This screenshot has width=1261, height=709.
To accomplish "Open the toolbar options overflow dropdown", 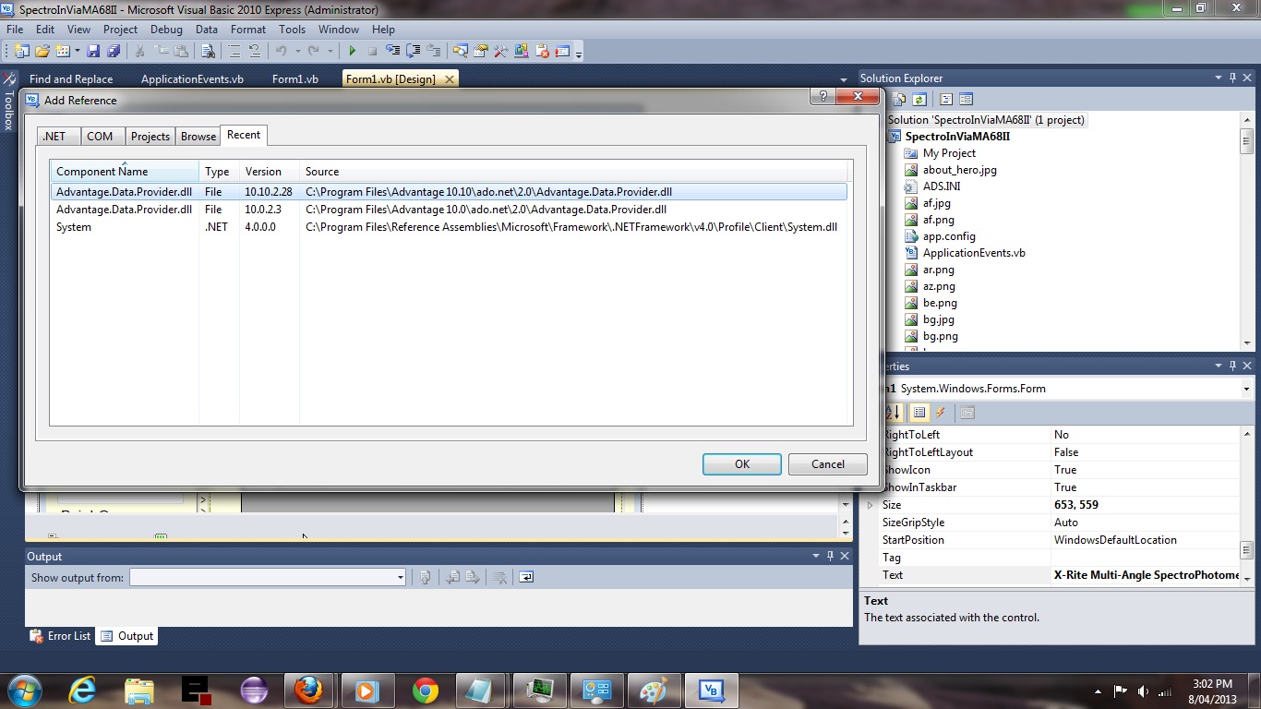I will [580, 54].
